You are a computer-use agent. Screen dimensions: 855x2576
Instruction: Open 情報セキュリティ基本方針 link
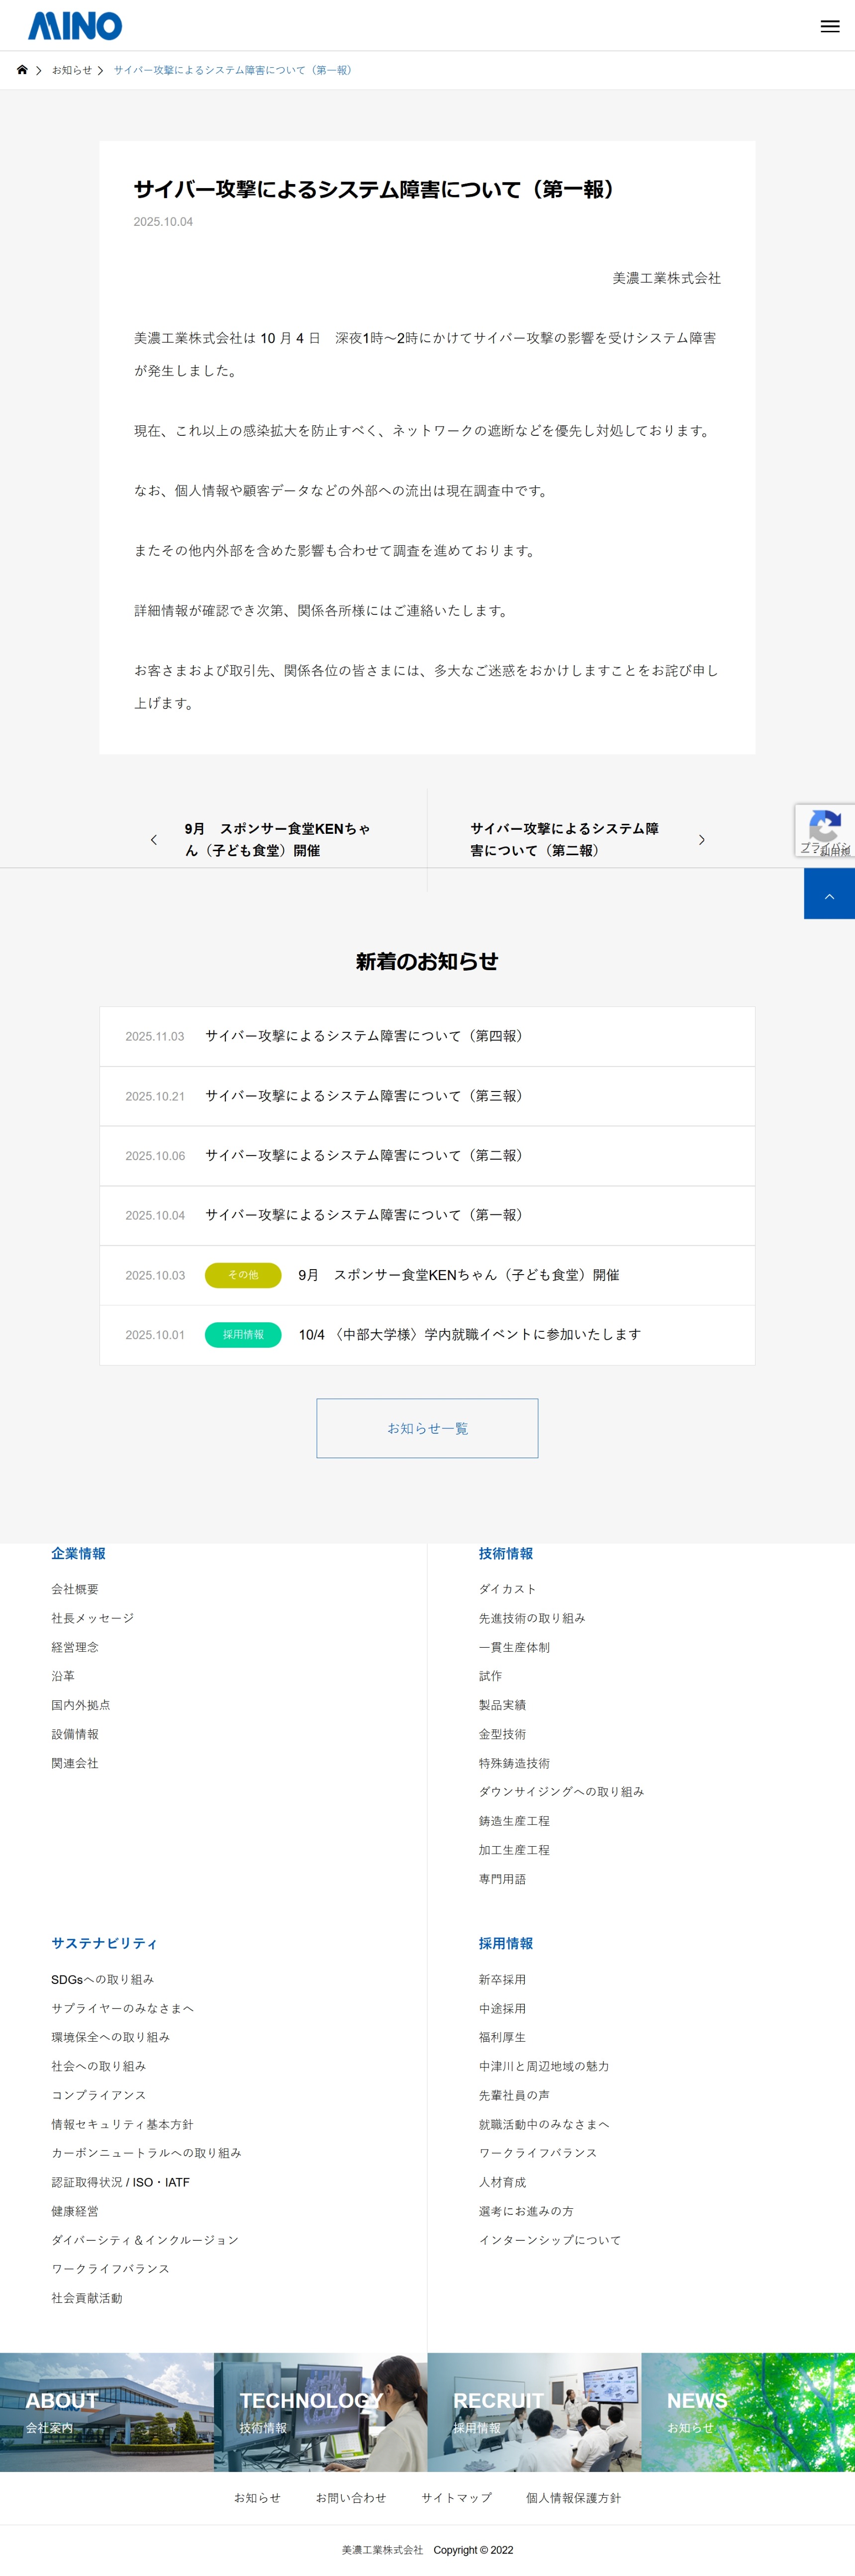[x=122, y=2124]
